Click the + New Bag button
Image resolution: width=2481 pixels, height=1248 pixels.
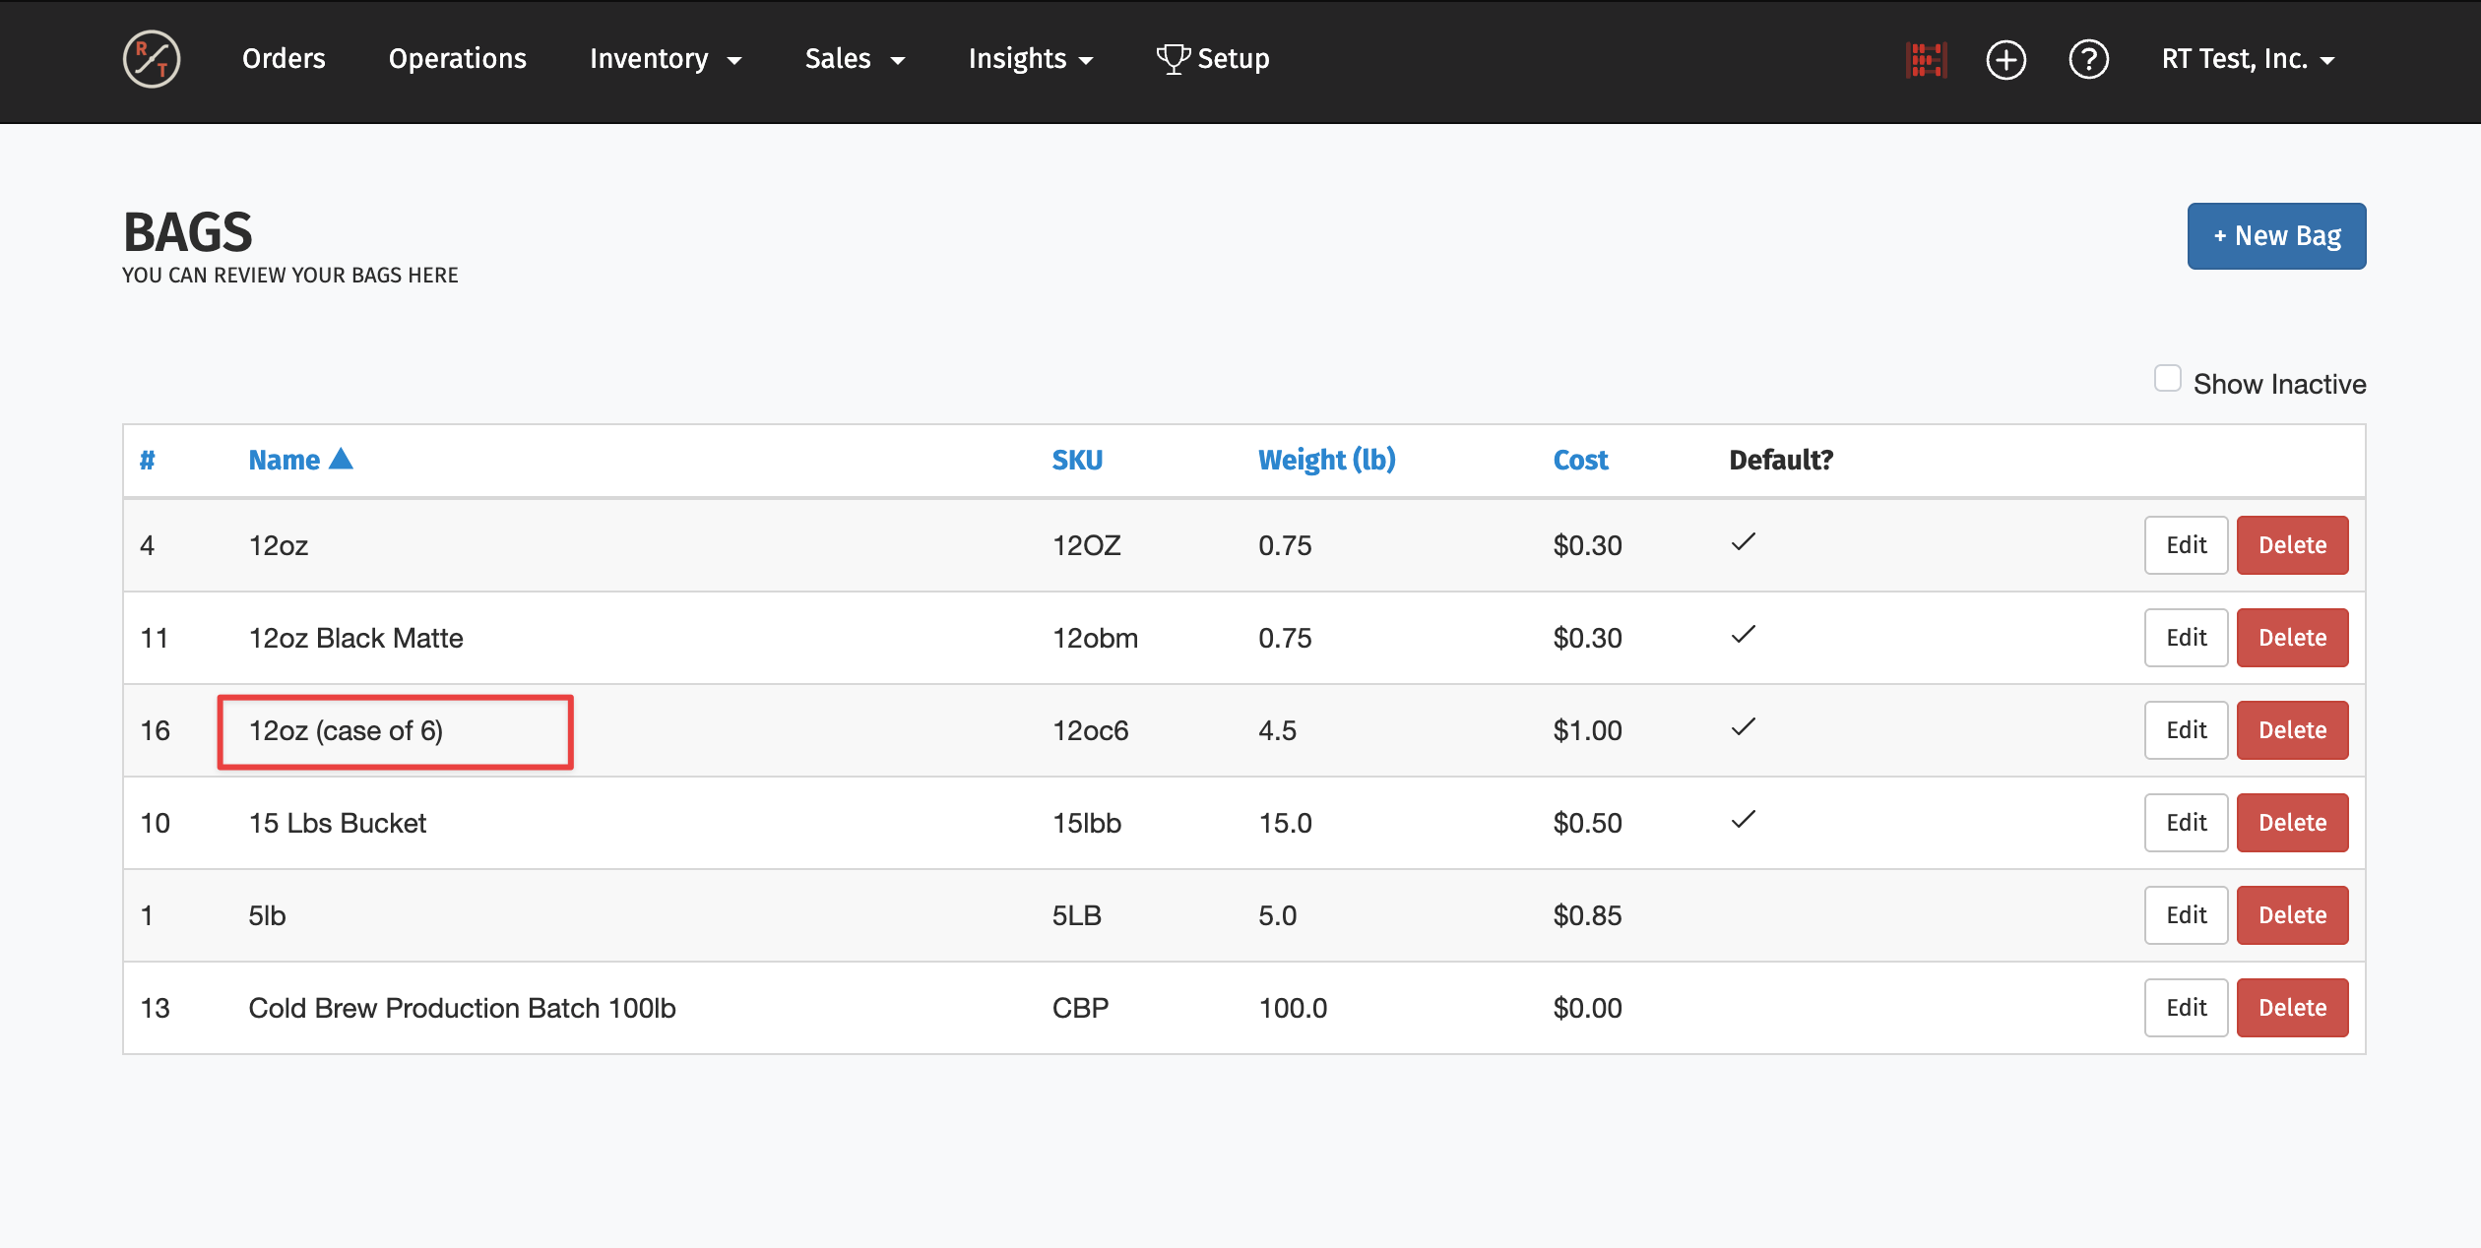pyautogui.click(x=2276, y=236)
